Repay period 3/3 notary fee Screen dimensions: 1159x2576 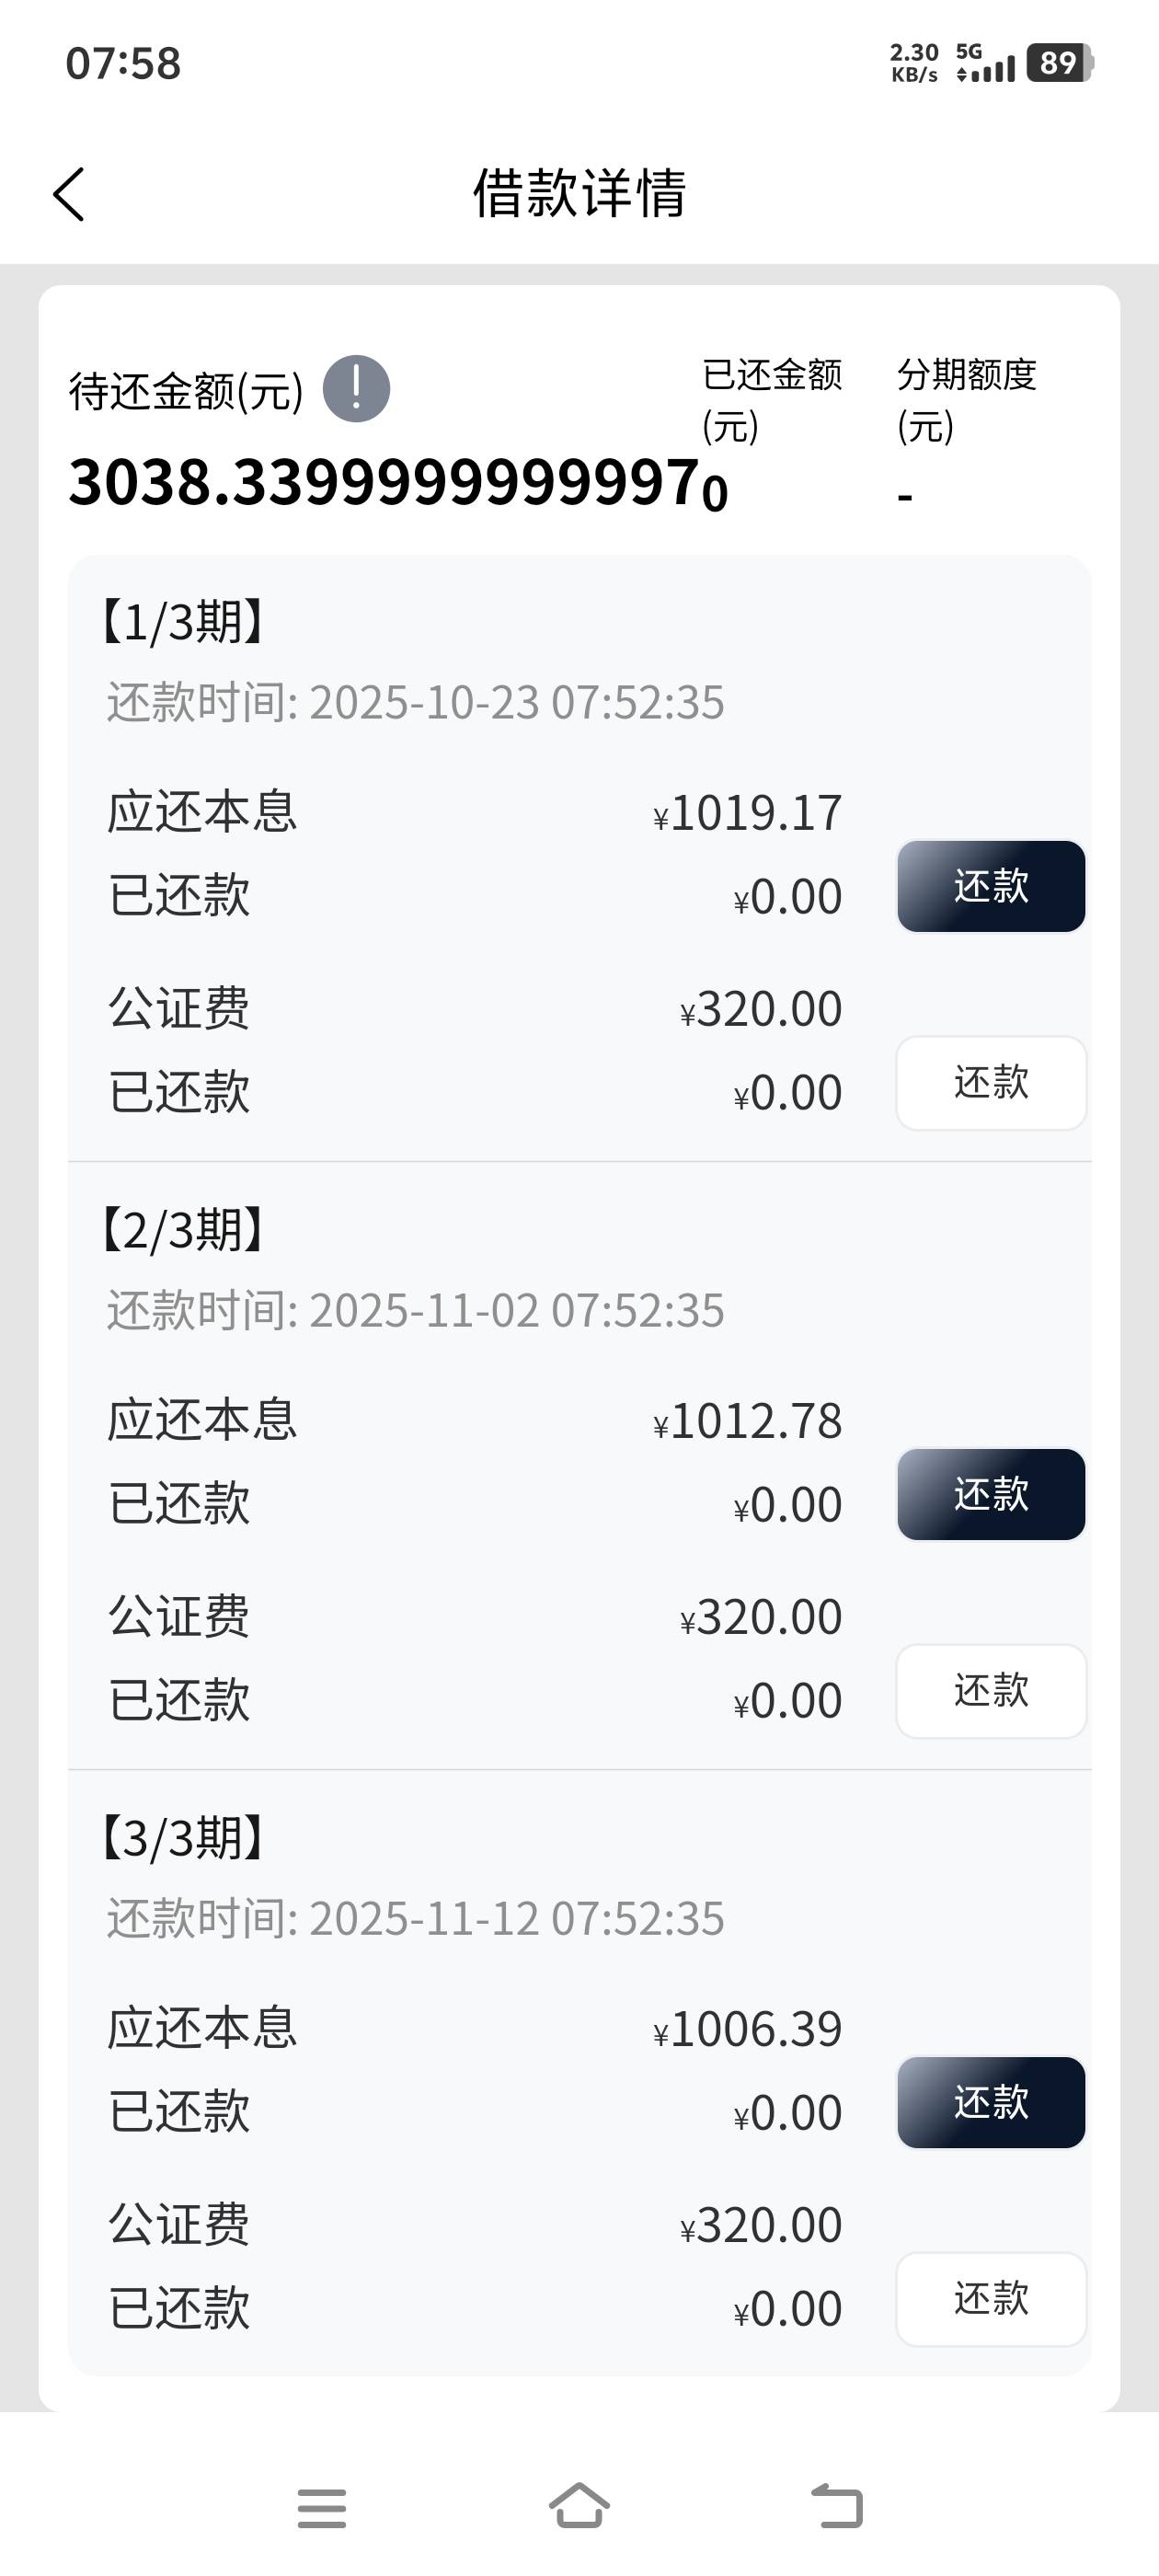click(x=990, y=2299)
